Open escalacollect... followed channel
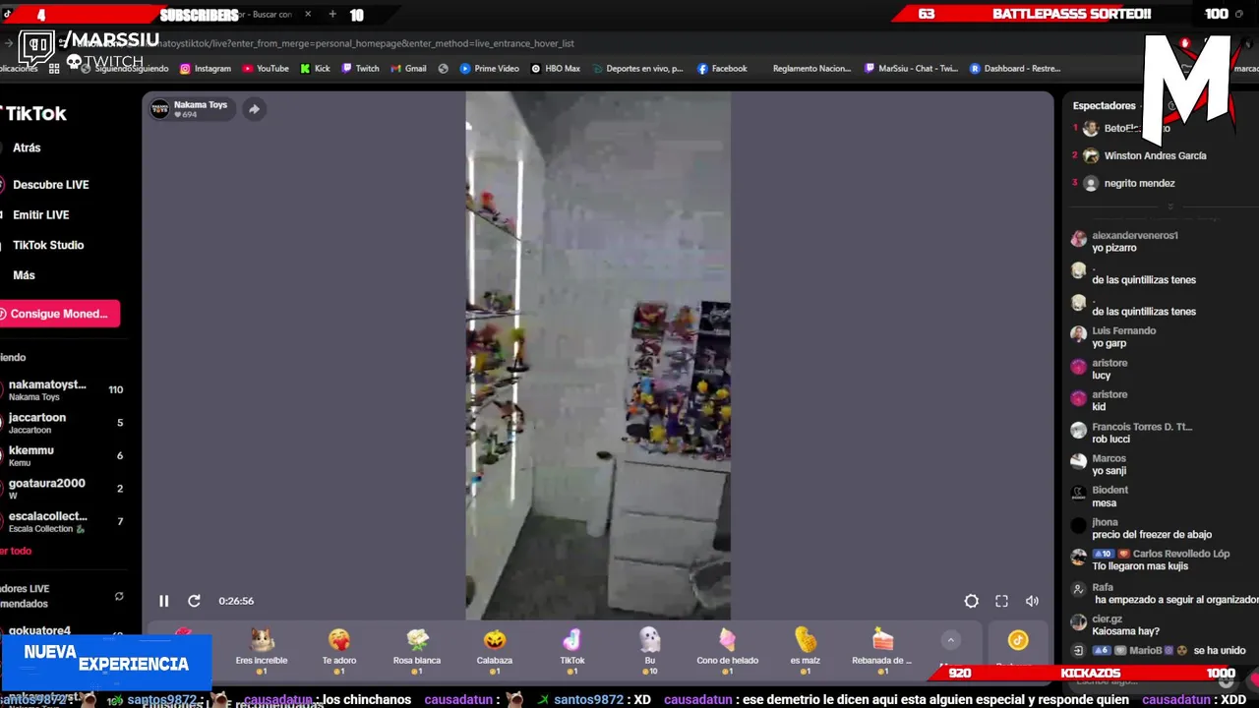Image resolution: width=1259 pixels, height=708 pixels. click(x=63, y=521)
